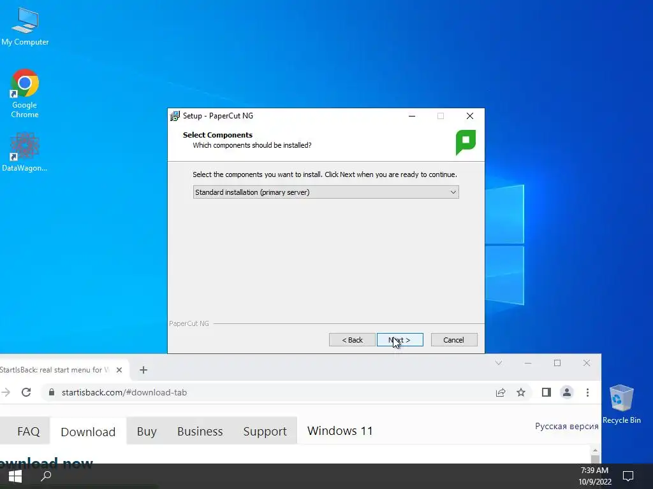Image resolution: width=653 pixels, height=489 pixels.
Task: Go Back in PaperCut setup
Action: click(x=352, y=340)
